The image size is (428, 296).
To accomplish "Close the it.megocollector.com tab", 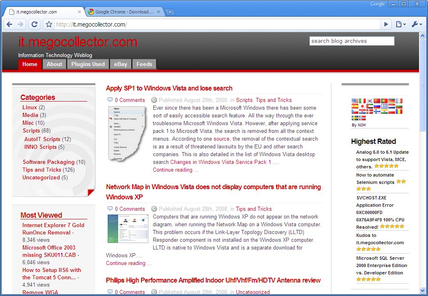I will tap(79, 12).
